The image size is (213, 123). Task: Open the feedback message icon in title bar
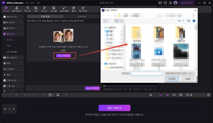165,3
